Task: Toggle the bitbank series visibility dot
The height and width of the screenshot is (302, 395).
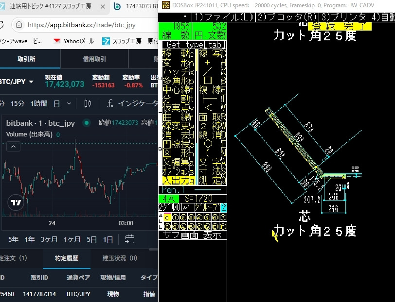Action: coord(86,123)
